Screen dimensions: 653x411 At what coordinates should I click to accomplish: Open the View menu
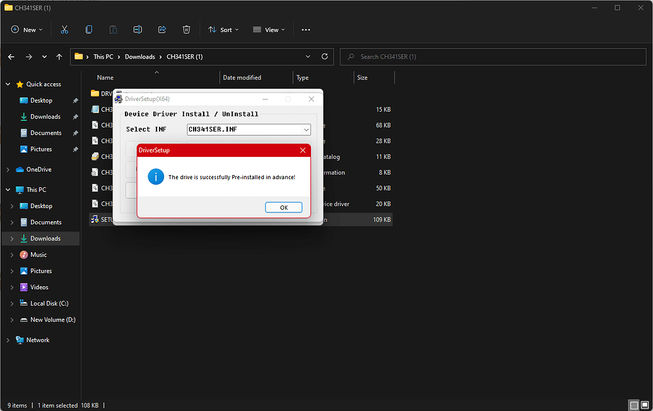[269, 30]
